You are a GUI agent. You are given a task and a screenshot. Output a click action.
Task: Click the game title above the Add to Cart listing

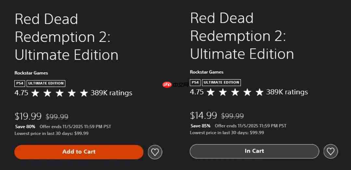(x=66, y=37)
